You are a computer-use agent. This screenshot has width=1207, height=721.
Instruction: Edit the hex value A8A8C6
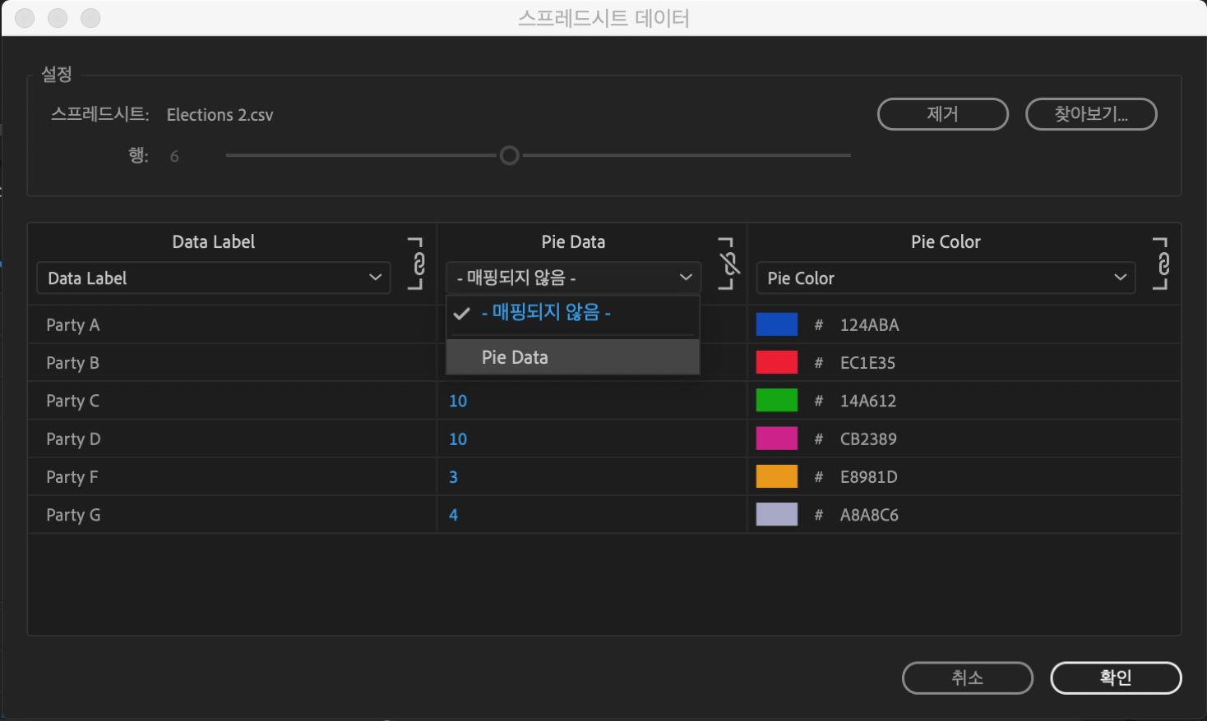[x=869, y=515]
